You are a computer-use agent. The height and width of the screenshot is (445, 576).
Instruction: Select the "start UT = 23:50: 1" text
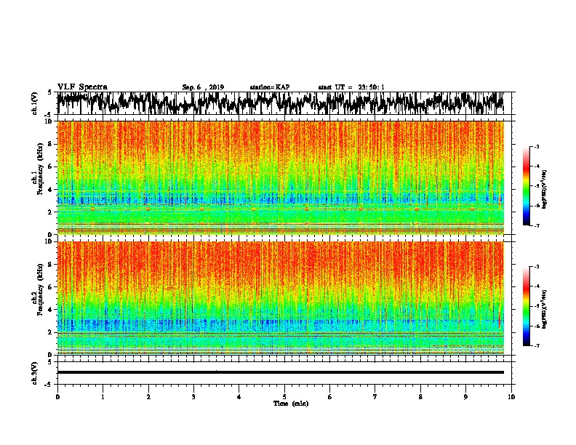point(351,87)
